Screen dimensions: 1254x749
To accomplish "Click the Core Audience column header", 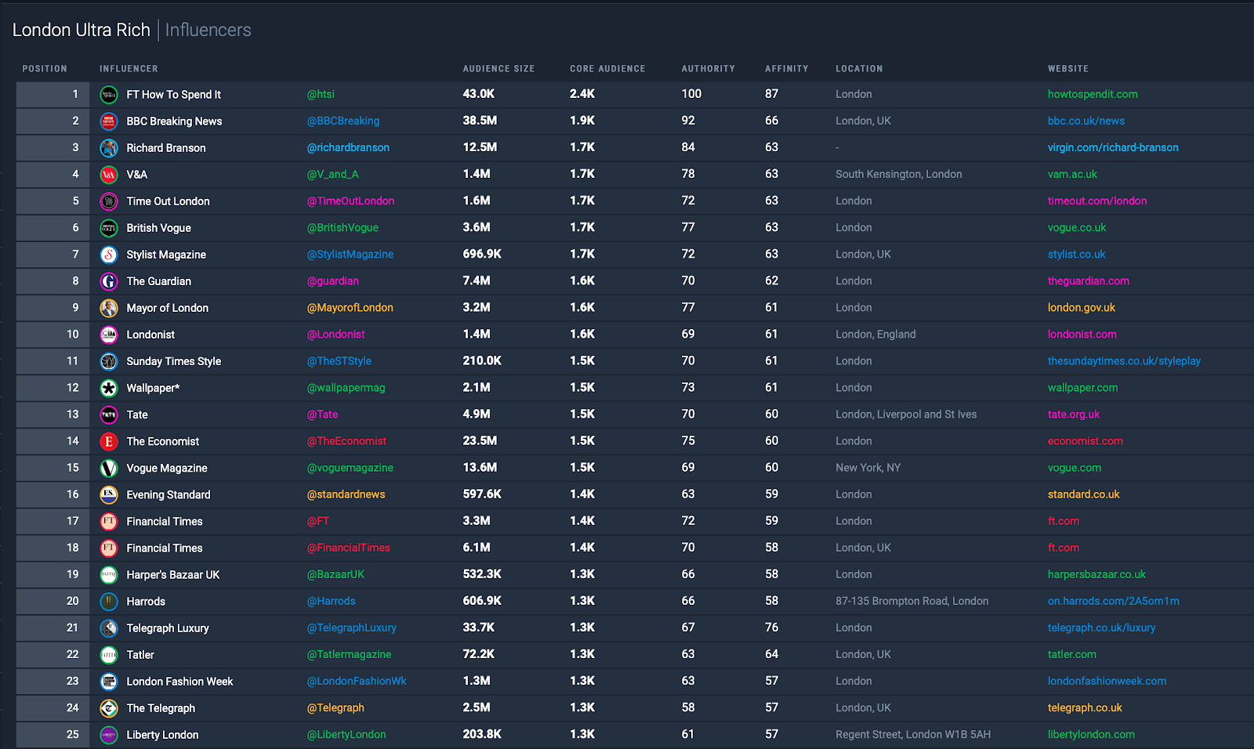I will [607, 69].
